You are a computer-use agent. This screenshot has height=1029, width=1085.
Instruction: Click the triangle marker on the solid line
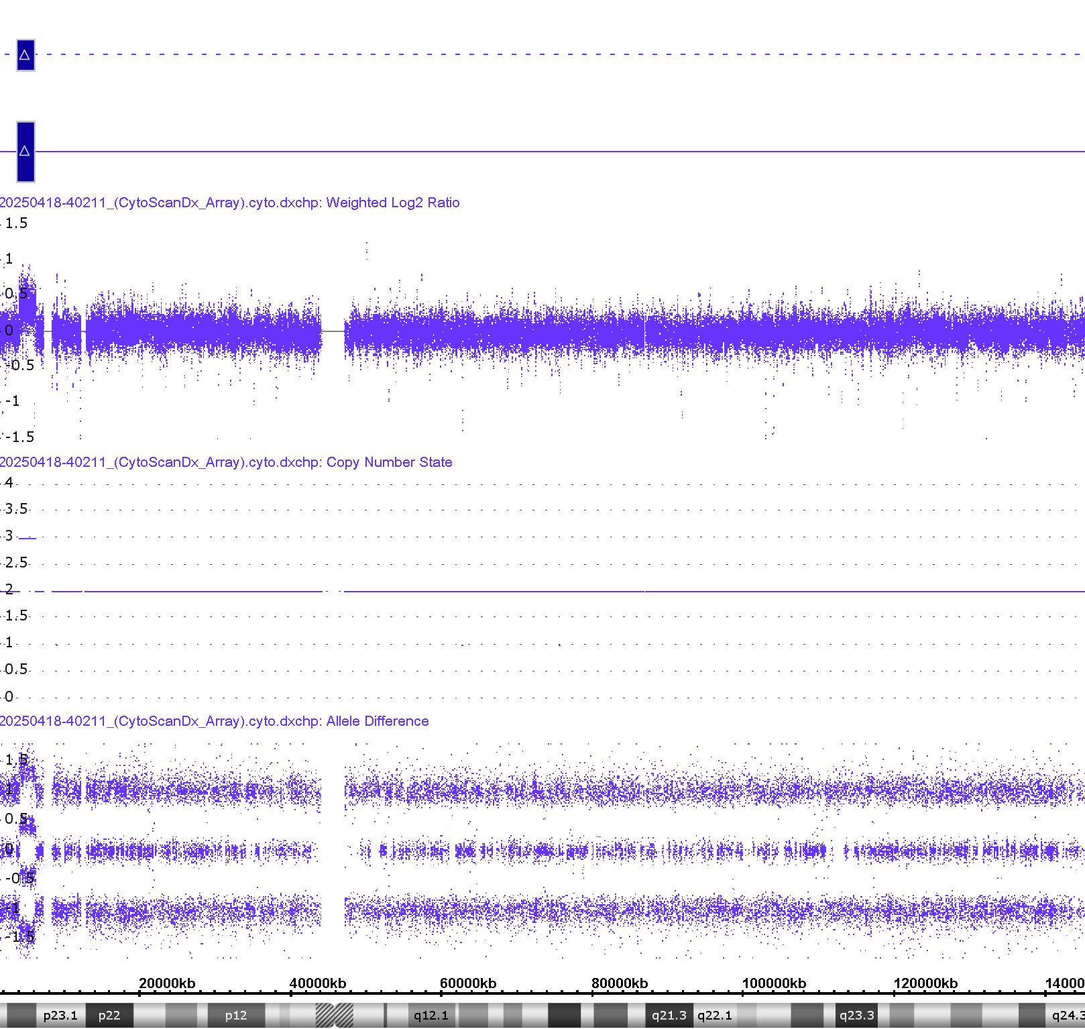(x=25, y=152)
